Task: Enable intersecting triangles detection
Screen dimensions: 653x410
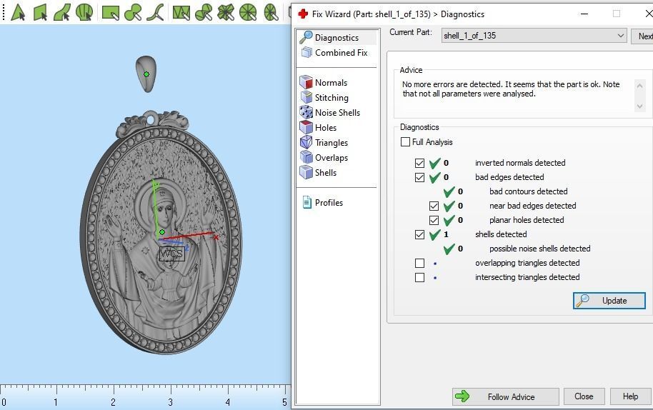Action: coord(419,277)
